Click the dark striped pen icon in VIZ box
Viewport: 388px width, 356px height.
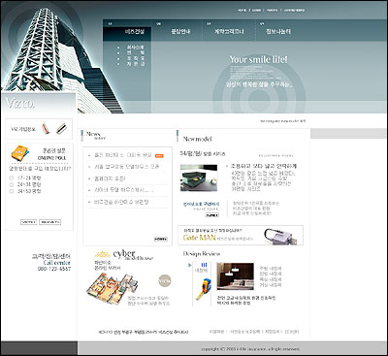tap(61, 129)
